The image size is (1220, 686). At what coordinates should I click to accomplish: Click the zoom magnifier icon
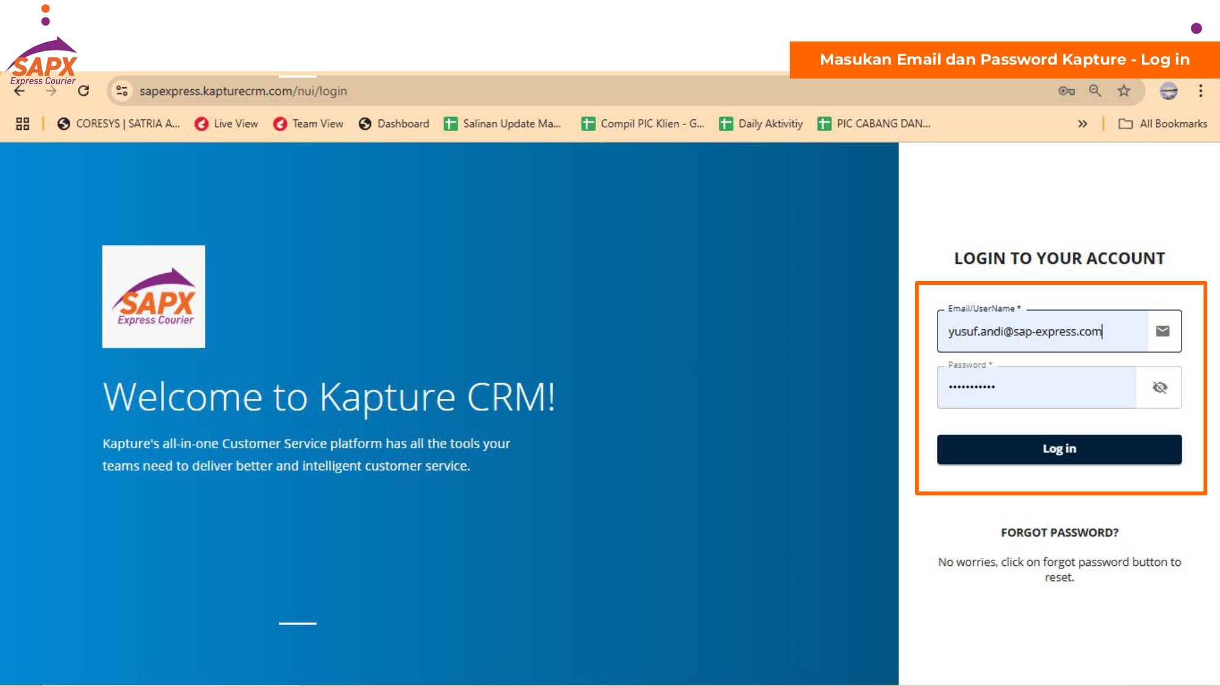coord(1095,91)
